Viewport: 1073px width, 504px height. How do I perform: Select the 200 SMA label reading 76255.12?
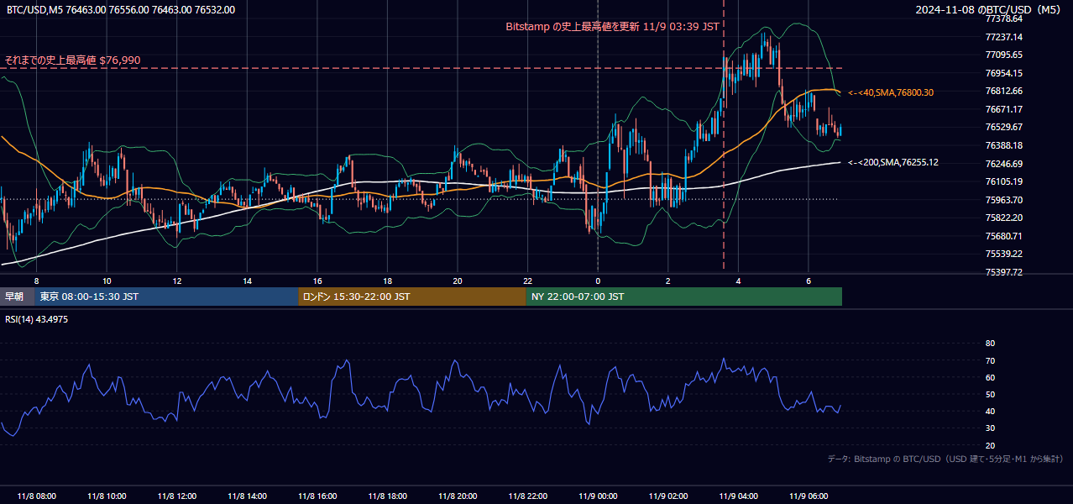click(x=893, y=162)
